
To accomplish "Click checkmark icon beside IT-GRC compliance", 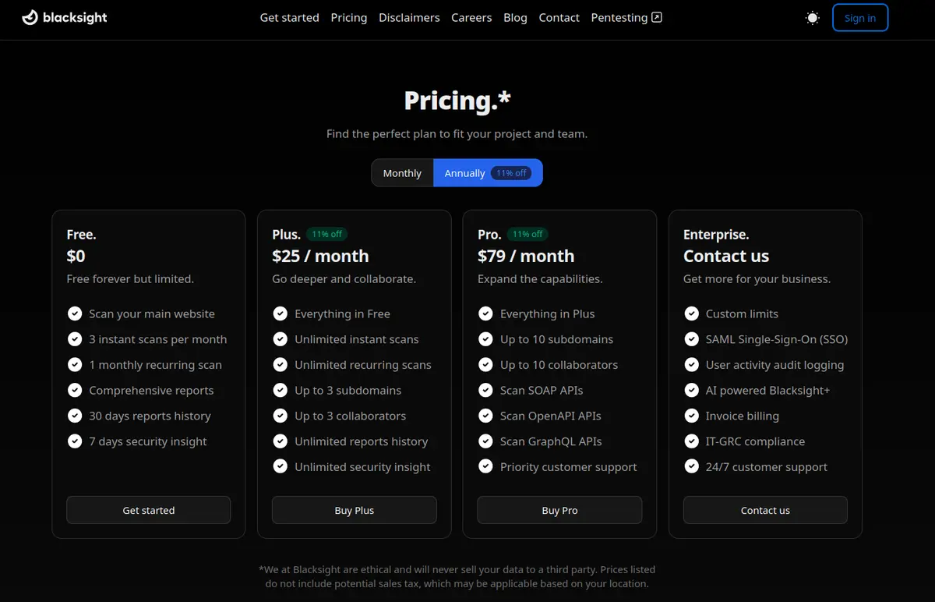I will tap(691, 441).
